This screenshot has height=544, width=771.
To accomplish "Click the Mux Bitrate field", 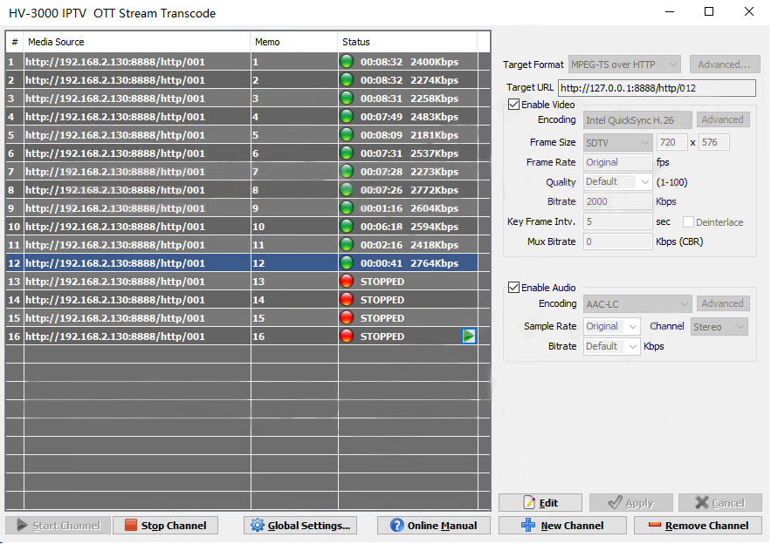I will (x=617, y=241).
